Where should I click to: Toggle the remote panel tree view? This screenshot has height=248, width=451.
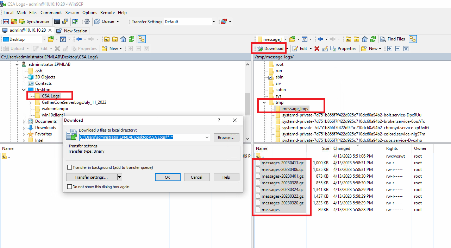pos(413,39)
